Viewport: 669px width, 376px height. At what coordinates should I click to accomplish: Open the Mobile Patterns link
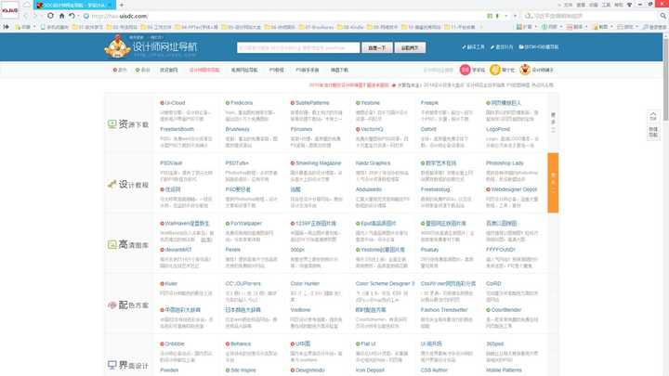pos(504,370)
